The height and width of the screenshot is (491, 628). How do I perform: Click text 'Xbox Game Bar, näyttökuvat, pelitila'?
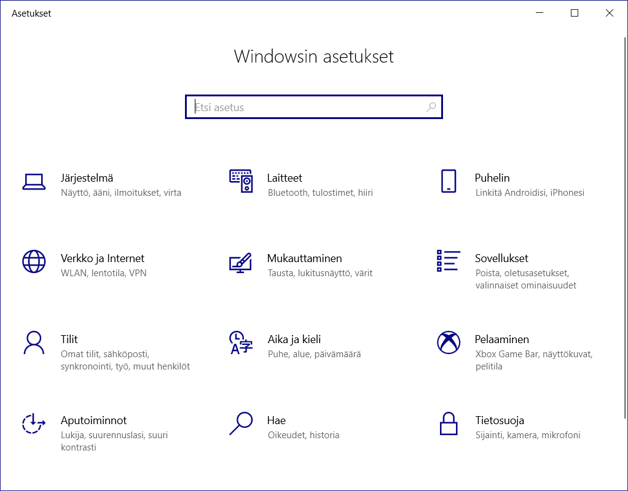[x=534, y=360]
